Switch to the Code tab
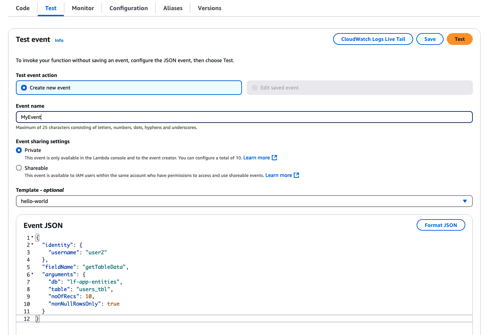Image resolution: width=488 pixels, height=335 pixels. 22,8
